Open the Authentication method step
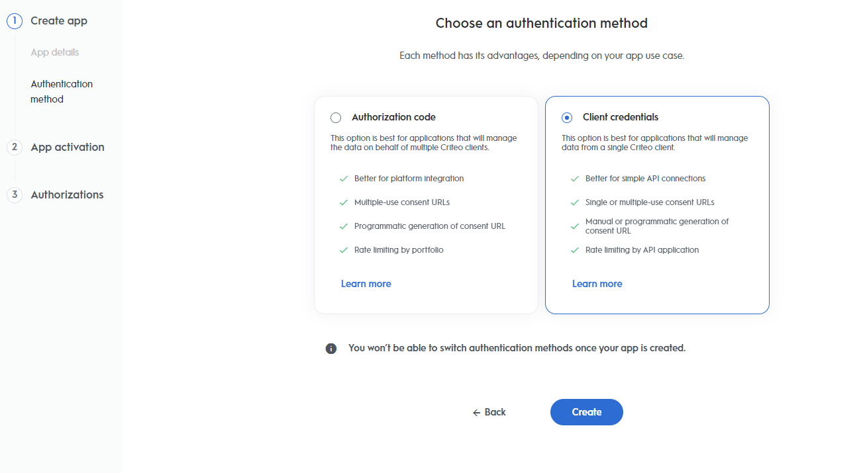This screenshot has height=473, width=863. pos(62,92)
